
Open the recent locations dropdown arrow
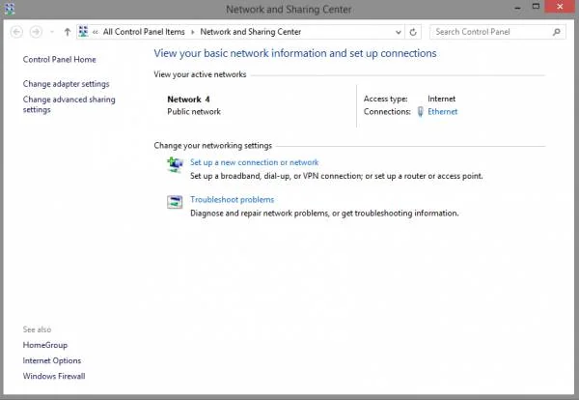(x=52, y=32)
